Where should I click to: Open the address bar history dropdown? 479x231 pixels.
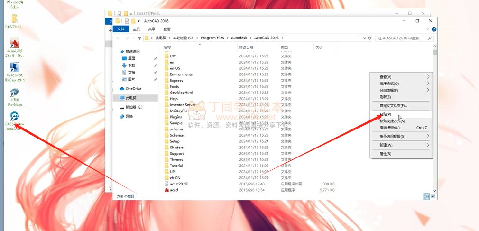click(365, 38)
